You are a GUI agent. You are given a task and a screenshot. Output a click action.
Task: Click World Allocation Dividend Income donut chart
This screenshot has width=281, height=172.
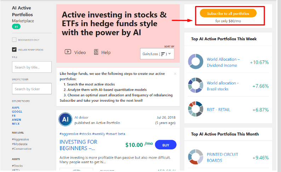pos(195,61)
